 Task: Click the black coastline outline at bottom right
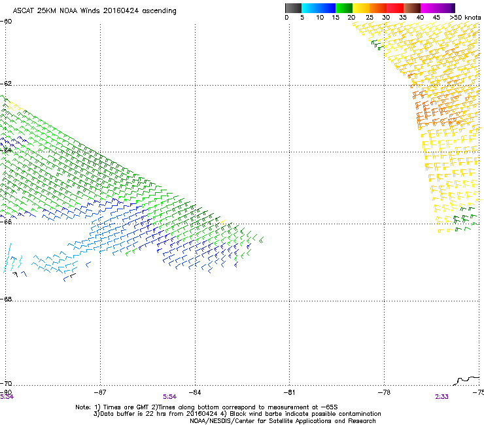coord(466,381)
